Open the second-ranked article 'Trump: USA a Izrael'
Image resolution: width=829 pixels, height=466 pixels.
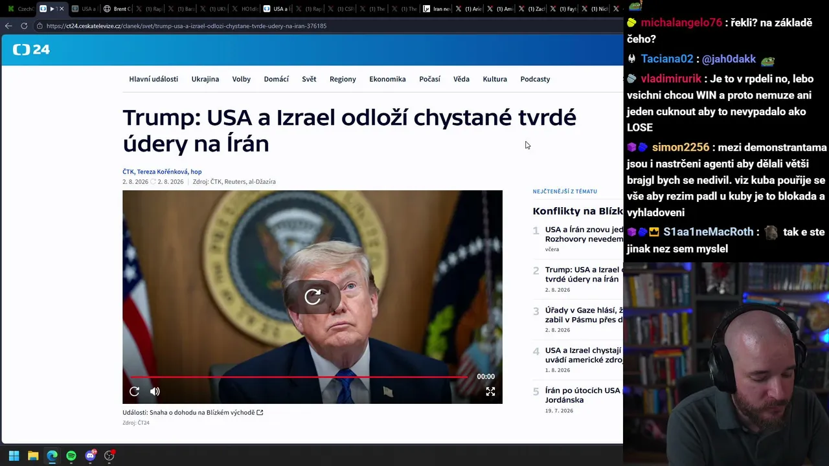coord(584,274)
